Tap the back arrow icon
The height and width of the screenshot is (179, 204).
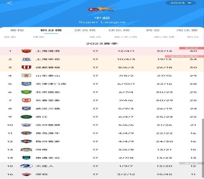click(10, 3)
